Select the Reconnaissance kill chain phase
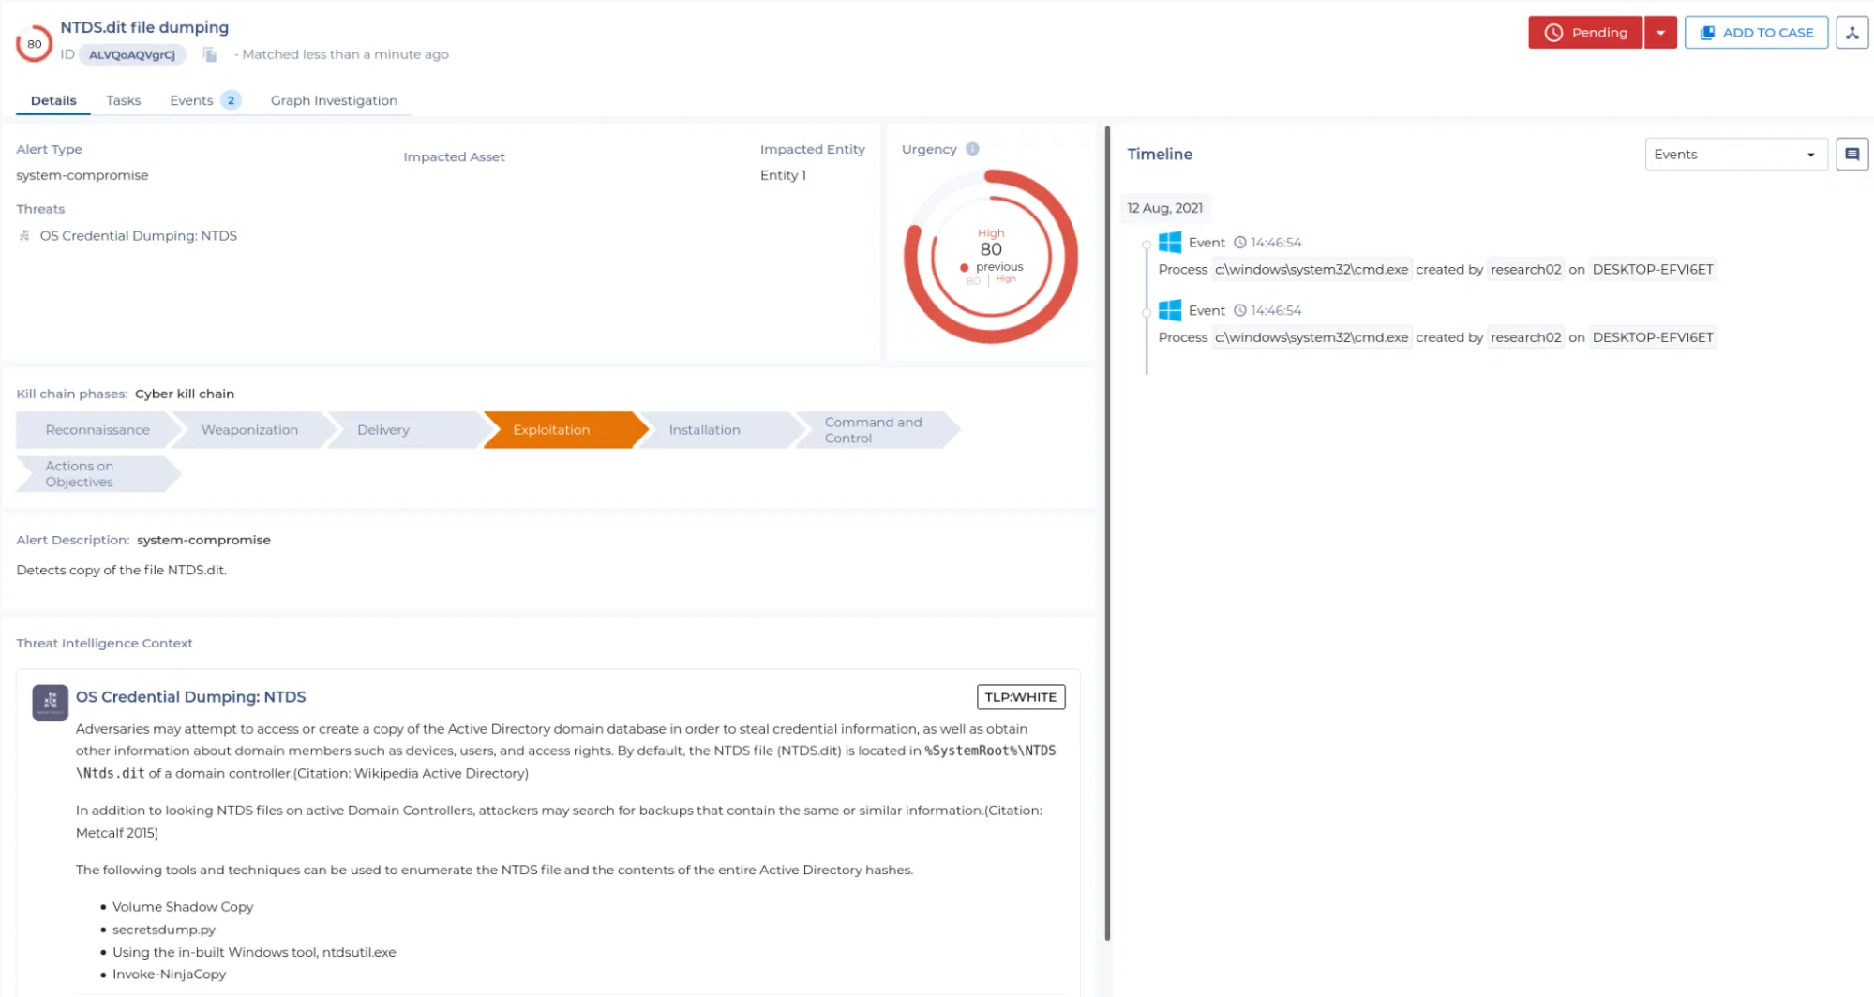This screenshot has width=1874, height=997. 97,430
